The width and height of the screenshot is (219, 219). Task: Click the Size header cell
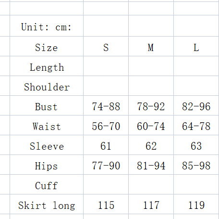[47, 46]
